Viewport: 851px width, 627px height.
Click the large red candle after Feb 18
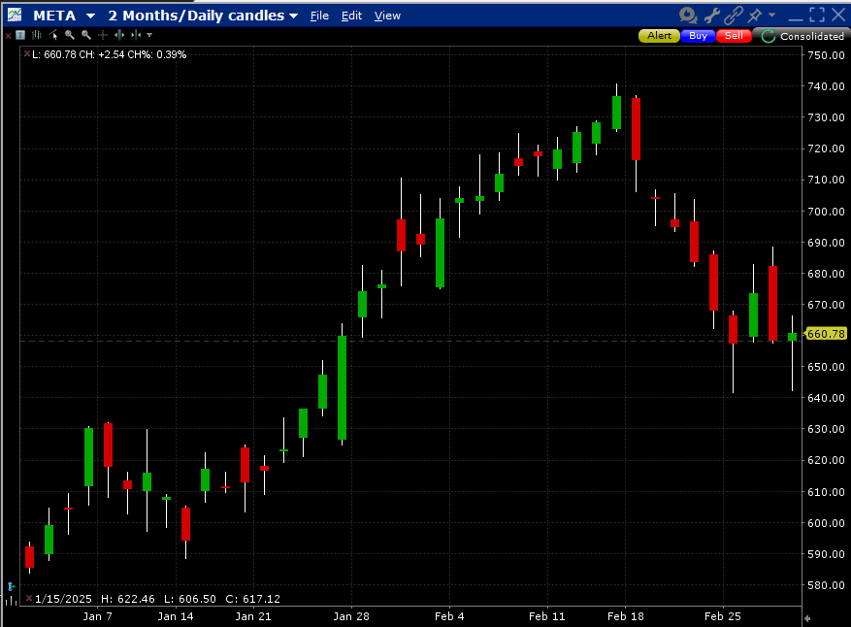pyautogui.click(x=637, y=129)
